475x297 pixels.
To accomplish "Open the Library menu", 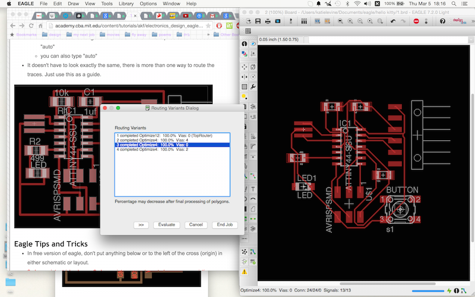I will [x=126, y=4].
